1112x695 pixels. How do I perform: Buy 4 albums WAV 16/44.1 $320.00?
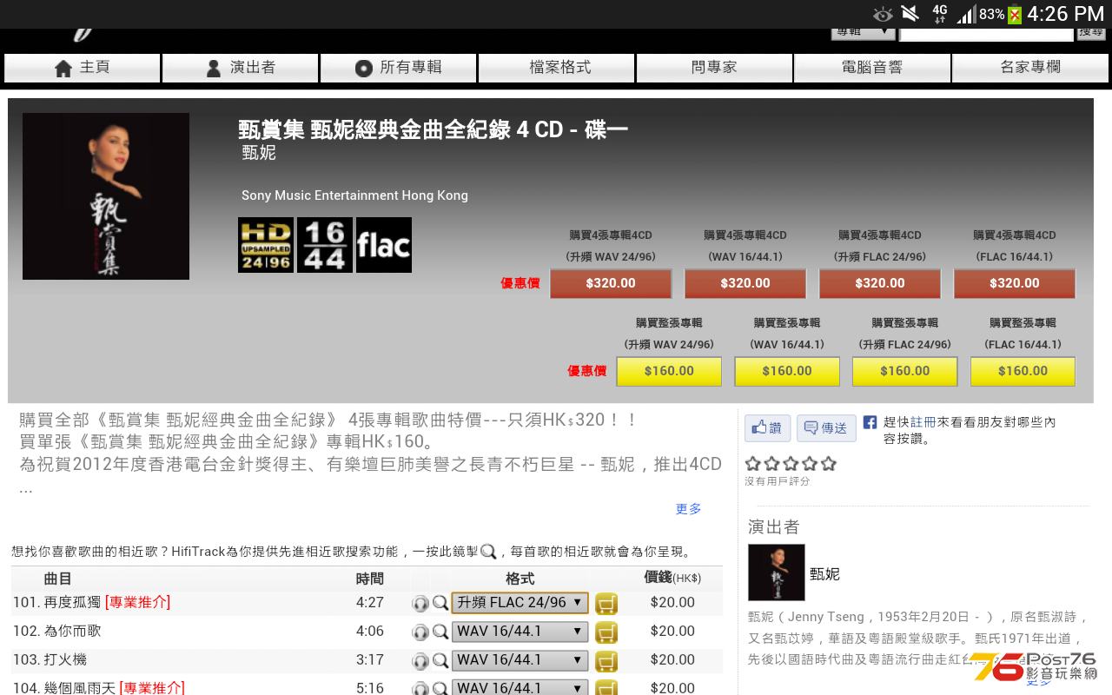[x=745, y=283]
